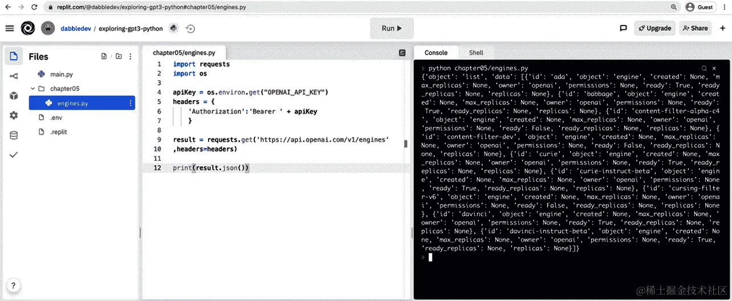Image resolution: width=732 pixels, height=301 pixels.
Task: Open the .replit file
Action: point(58,132)
